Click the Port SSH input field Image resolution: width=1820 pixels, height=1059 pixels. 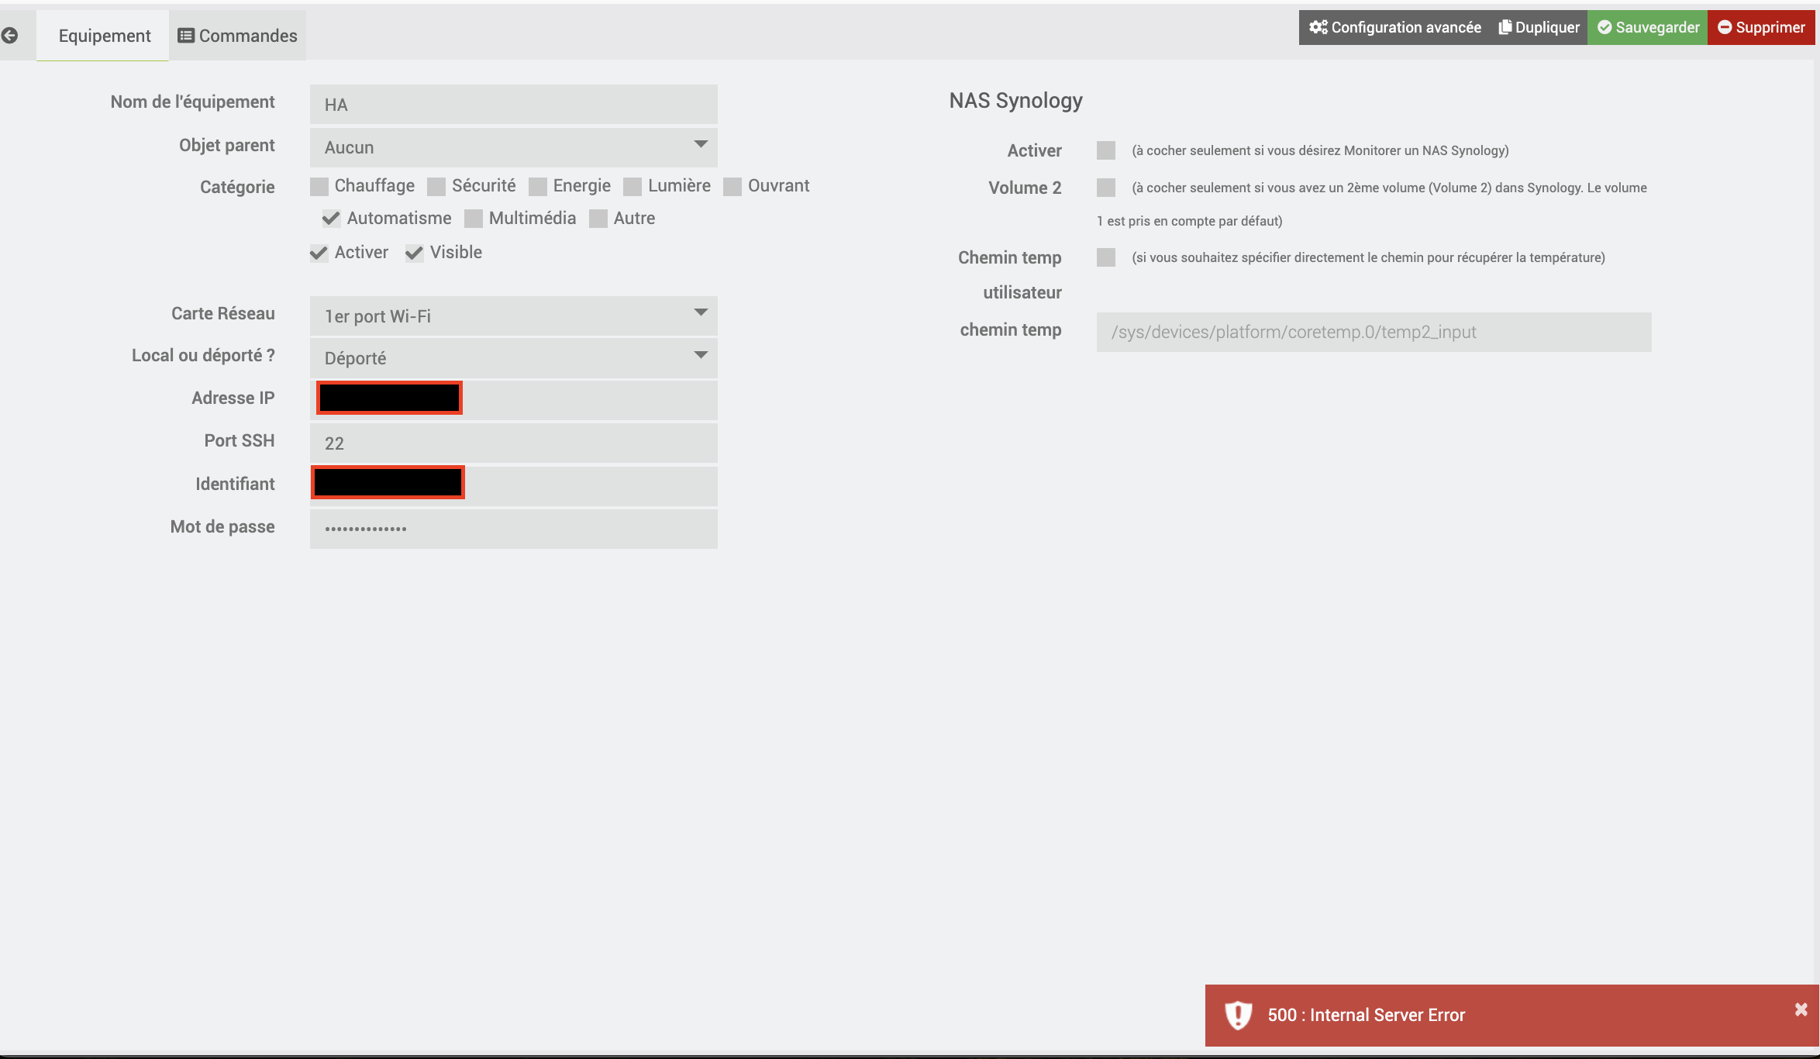(513, 443)
